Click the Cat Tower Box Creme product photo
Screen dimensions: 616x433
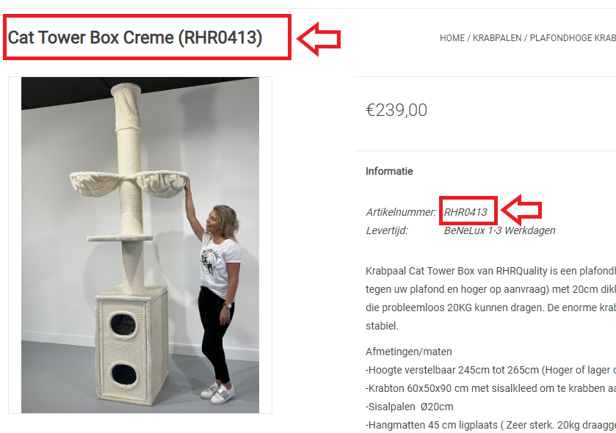point(140,245)
